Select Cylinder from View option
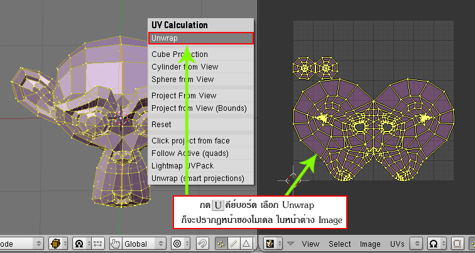 pos(200,67)
